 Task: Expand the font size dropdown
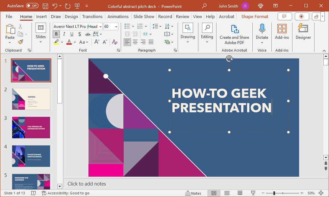116,26
